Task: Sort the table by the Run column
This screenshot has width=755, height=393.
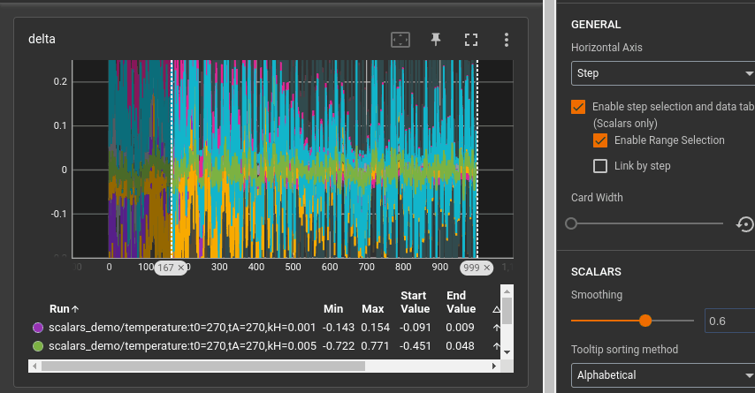Action: [64, 309]
